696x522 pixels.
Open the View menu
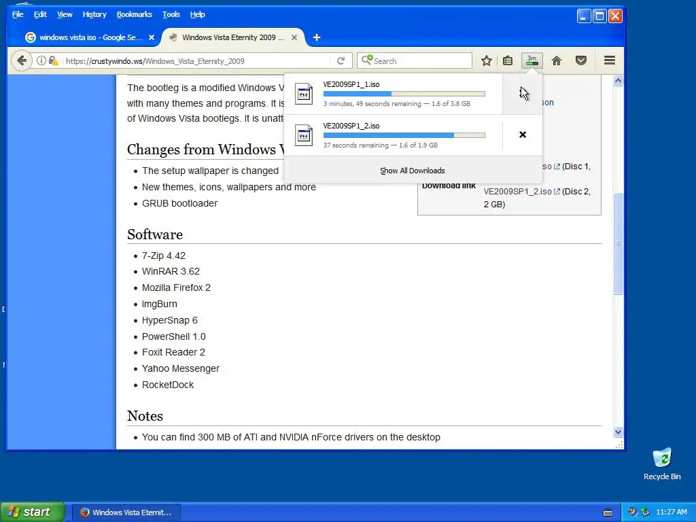click(65, 15)
